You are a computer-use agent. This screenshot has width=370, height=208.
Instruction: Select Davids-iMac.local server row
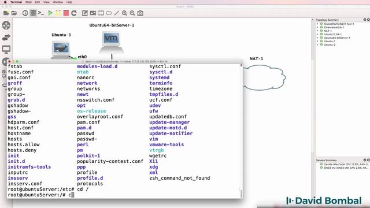coord(343,164)
